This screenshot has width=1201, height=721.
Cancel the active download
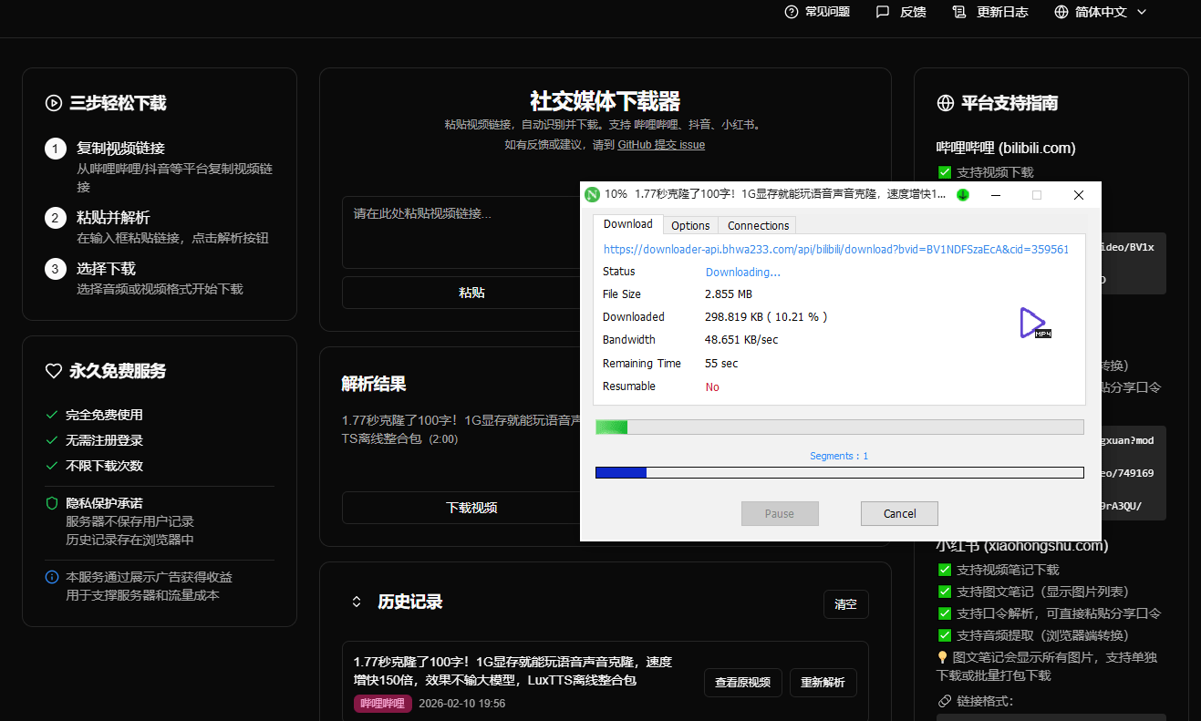pos(899,513)
